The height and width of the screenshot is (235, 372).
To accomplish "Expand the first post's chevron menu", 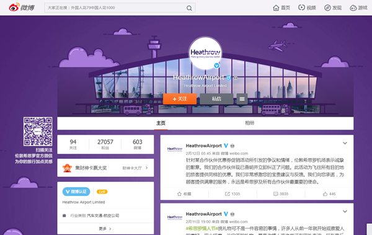I will pos(345,143).
